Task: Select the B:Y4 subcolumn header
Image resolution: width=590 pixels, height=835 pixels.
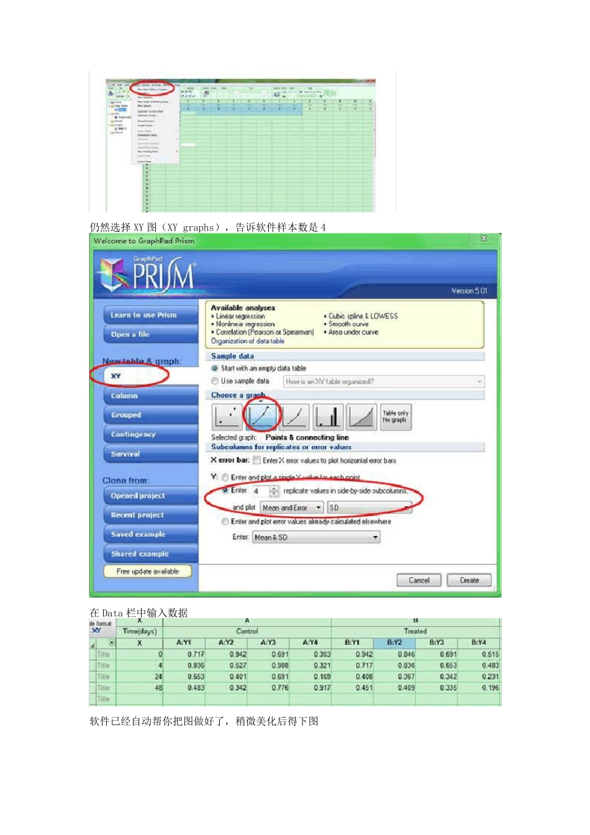Action: (479, 642)
